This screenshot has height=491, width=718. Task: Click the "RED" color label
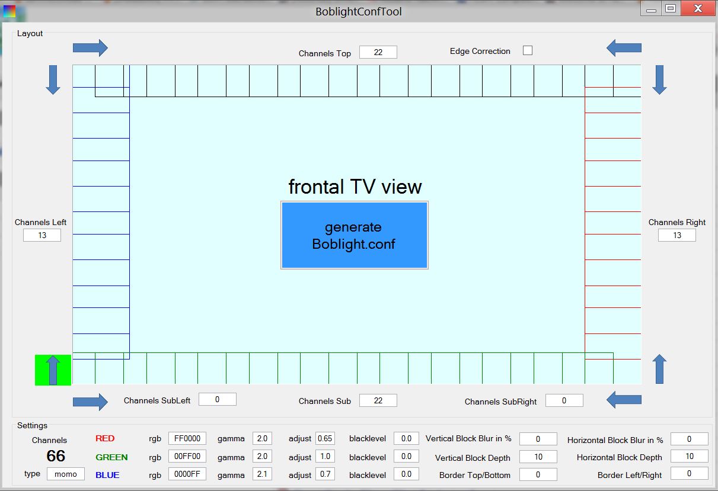click(105, 439)
